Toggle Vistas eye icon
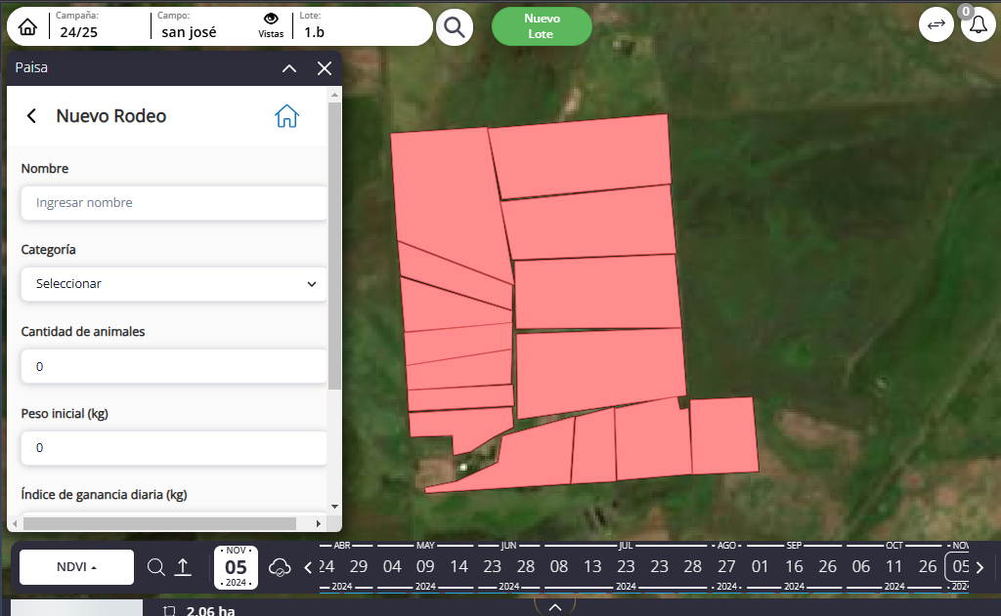Viewport: 1001px width, 616px height. tap(271, 20)
